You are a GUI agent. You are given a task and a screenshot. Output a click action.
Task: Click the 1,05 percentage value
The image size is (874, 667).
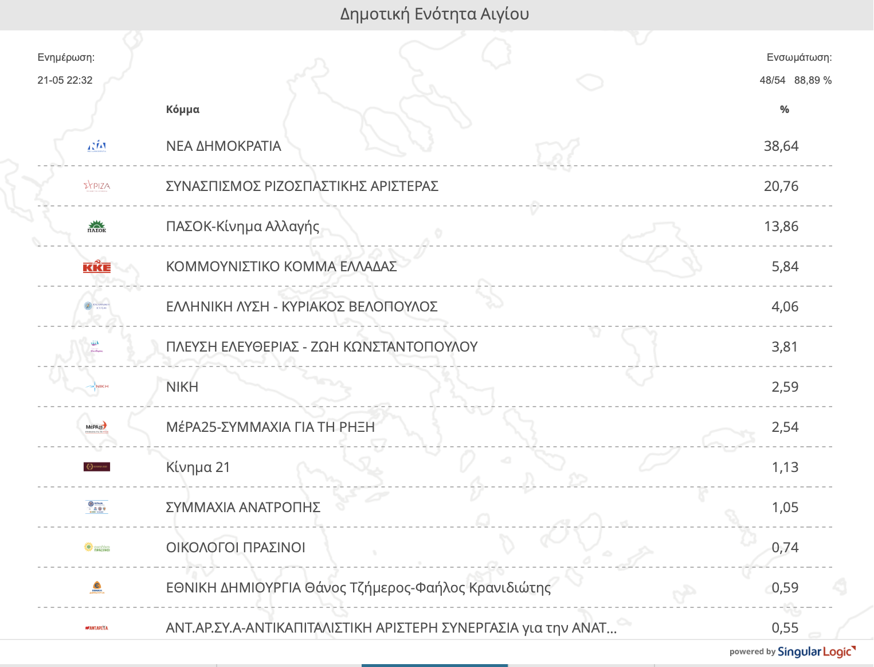[x=785, y=508]
